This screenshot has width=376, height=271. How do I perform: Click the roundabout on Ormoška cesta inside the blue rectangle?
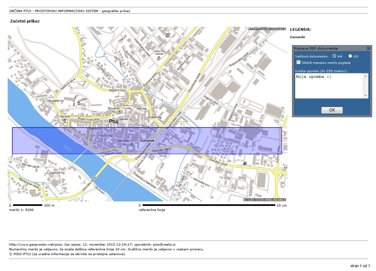(189, 148)
